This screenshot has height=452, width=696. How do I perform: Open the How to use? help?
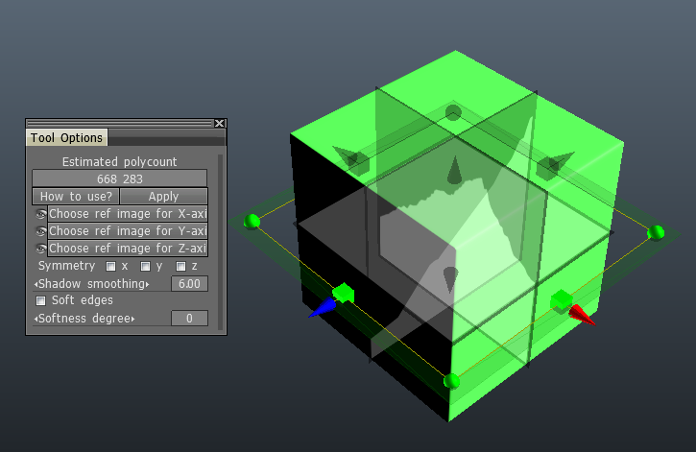point(76,197)
